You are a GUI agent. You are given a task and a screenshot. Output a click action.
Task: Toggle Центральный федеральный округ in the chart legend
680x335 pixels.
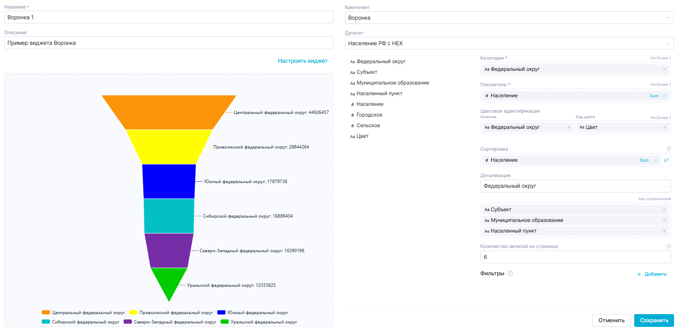pos(83,313)
